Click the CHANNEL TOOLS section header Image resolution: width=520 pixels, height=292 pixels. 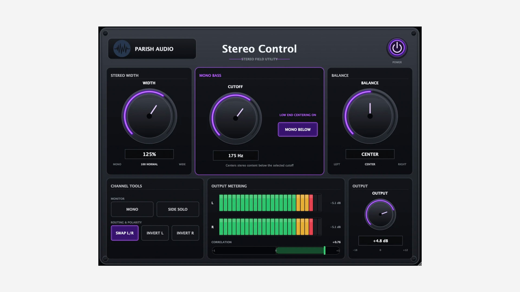(126, 186)
